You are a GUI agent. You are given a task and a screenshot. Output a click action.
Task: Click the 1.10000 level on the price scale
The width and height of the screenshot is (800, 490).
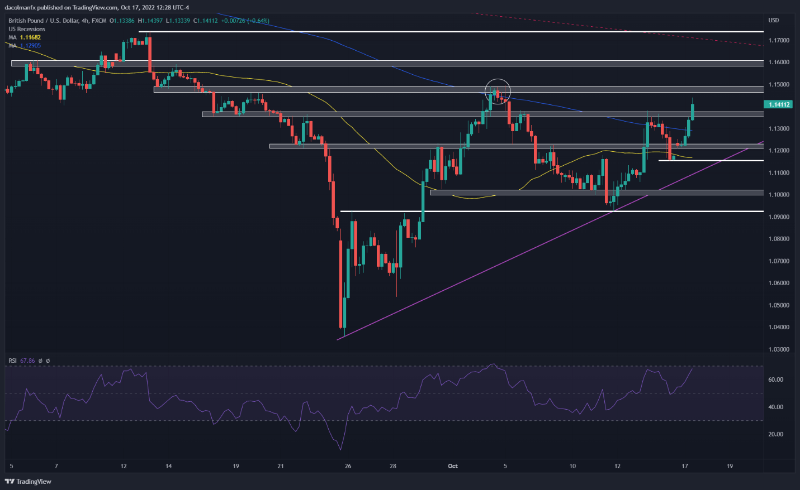point(779,195)
